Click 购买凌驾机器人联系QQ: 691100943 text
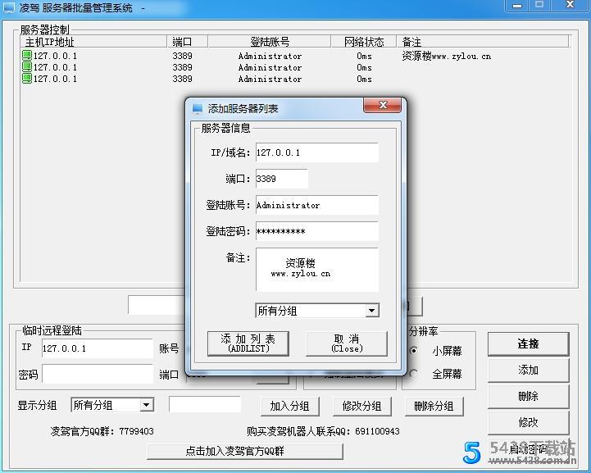The width and height of the screenshot is (591, 473). coord(323,431)
